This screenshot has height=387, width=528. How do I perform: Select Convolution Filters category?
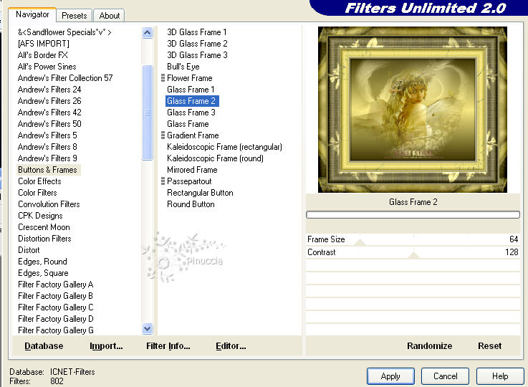click(49, 204)
